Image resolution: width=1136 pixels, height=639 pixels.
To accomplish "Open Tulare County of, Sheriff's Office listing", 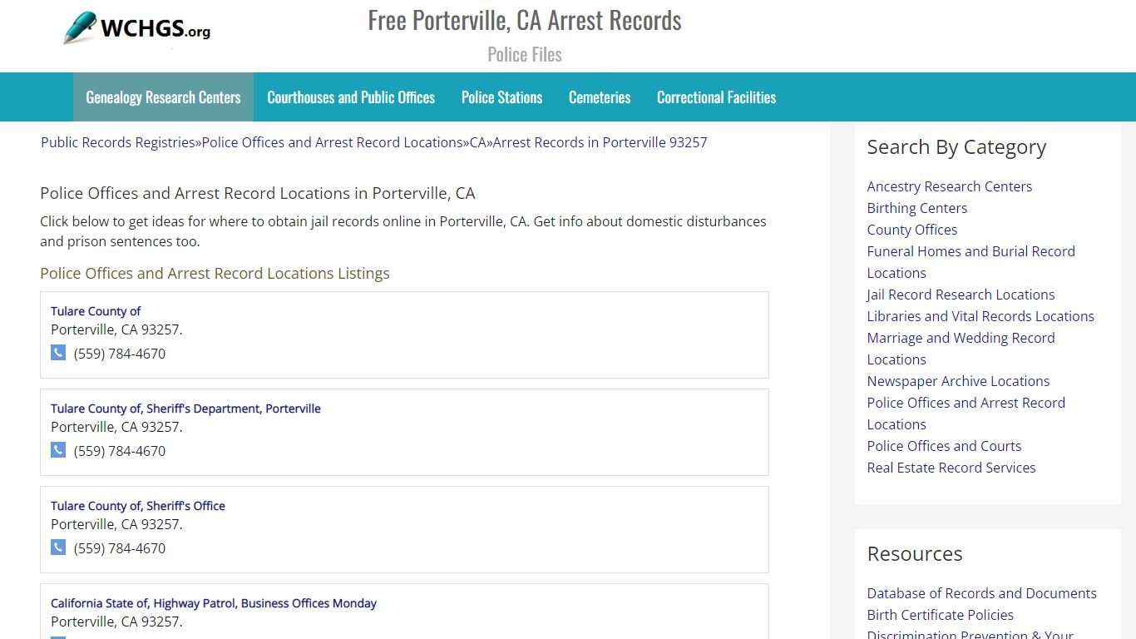I will click(x=138, y=506).
